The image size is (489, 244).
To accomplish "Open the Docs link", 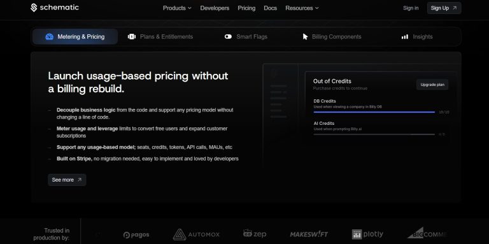I will (270, 8).
